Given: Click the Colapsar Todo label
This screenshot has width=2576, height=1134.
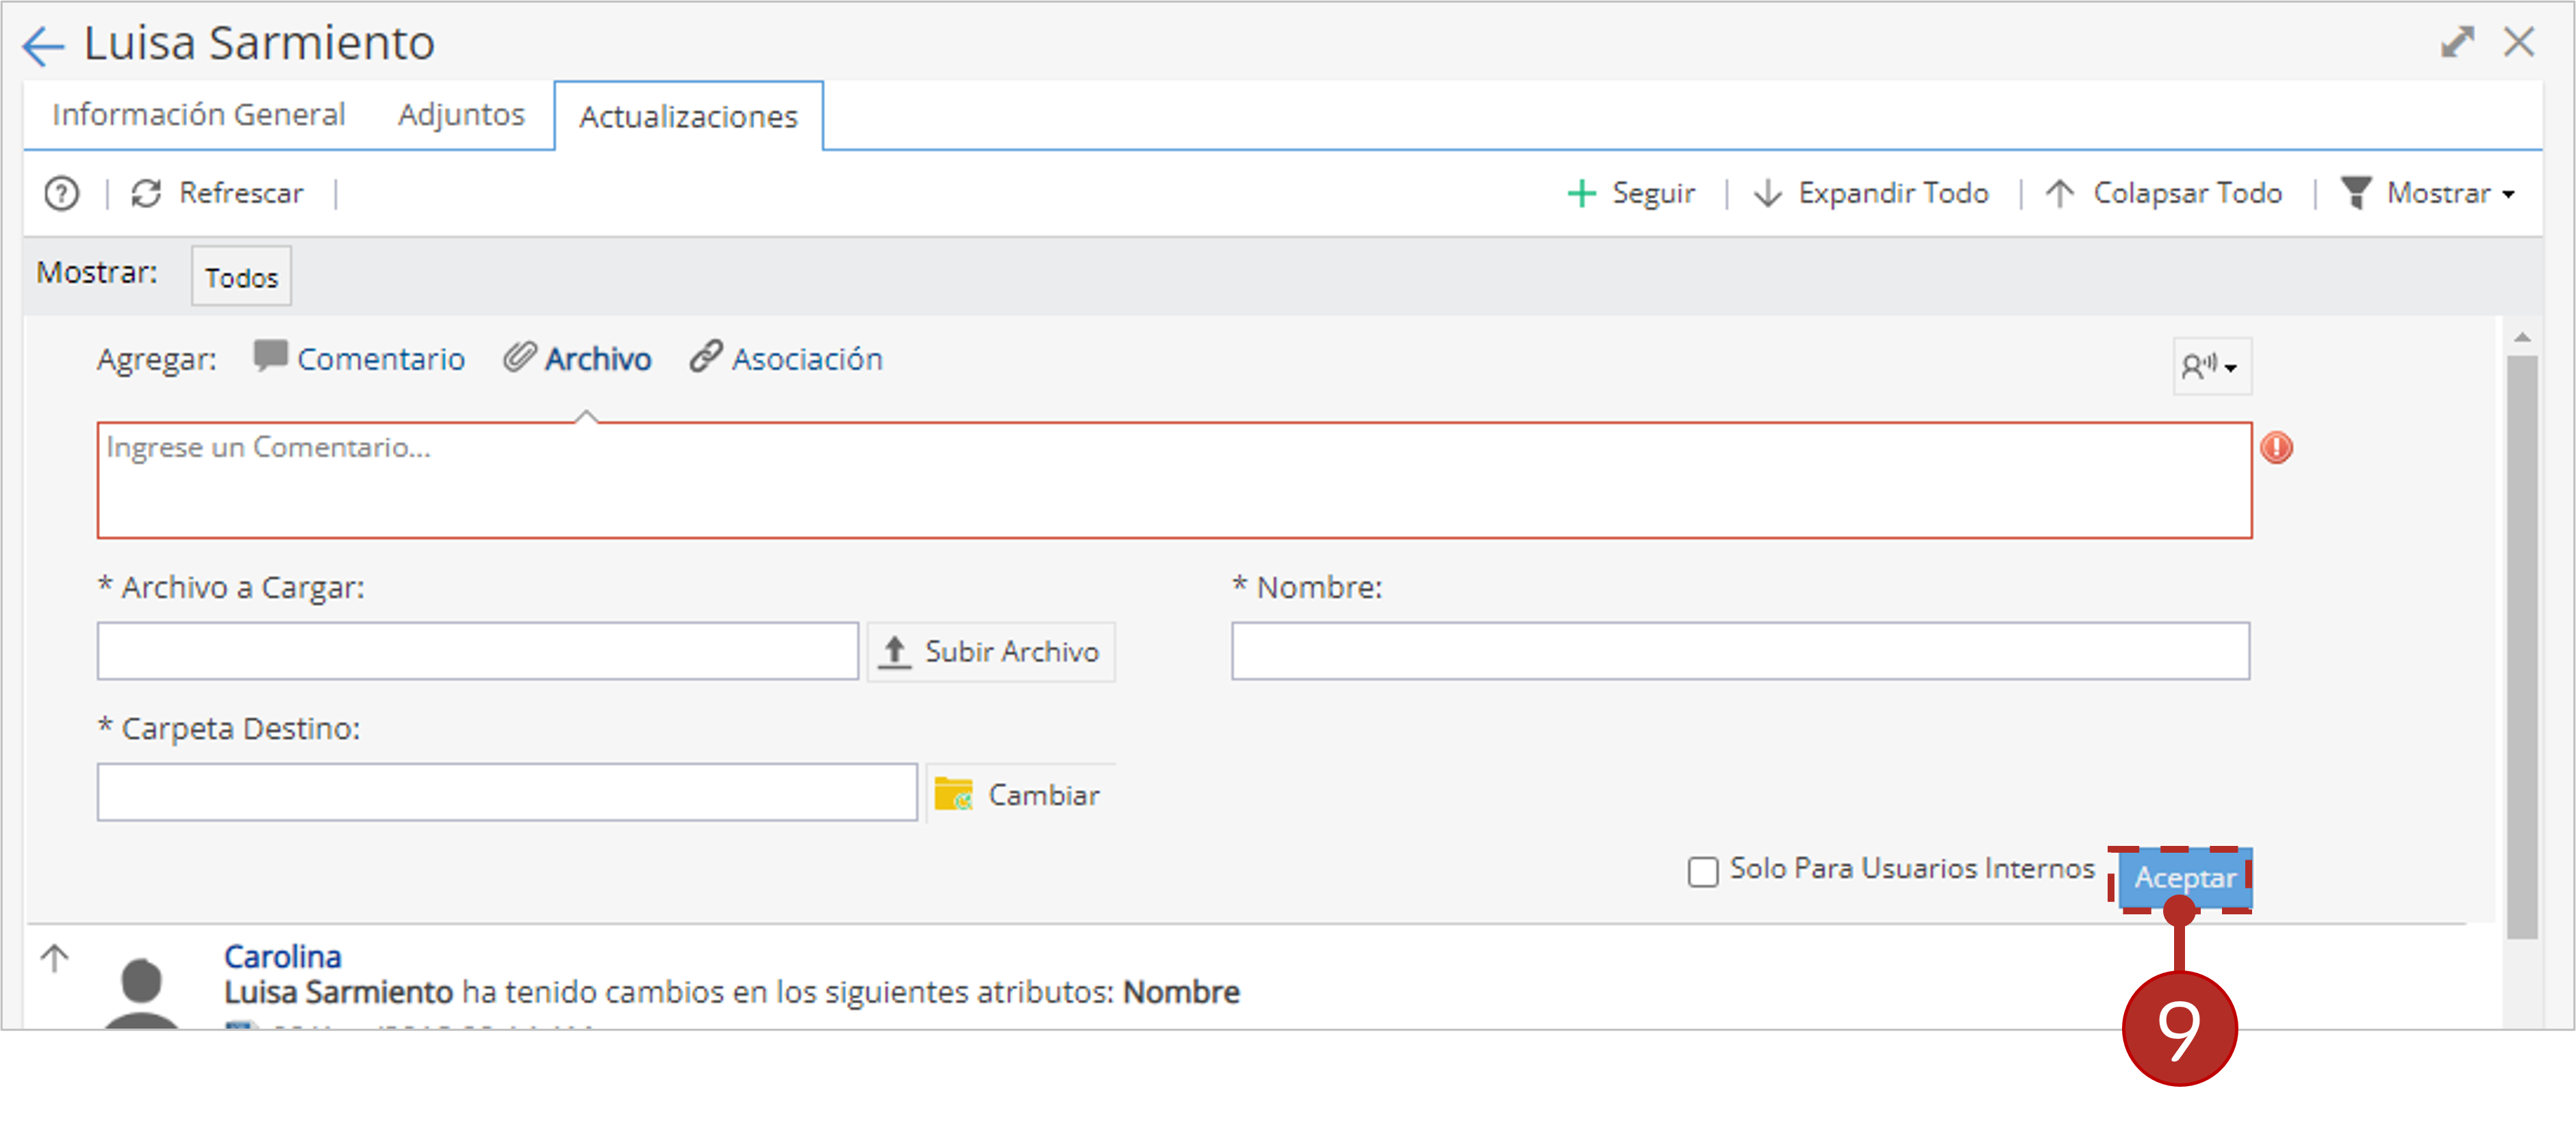Looking at the screenshot, I should (x=2187, y=193).
